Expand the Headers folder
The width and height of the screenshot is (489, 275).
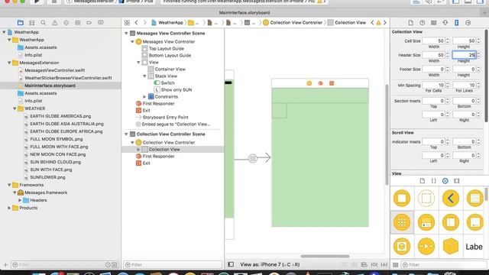pos(20,200)
